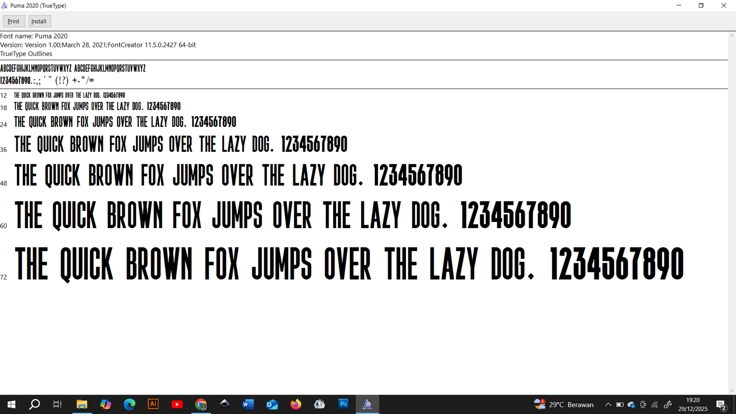Launch Microsoft Word from the taskbar

248,404
